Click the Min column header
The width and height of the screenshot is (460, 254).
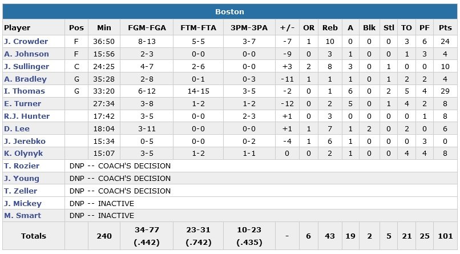coord(104,28)
